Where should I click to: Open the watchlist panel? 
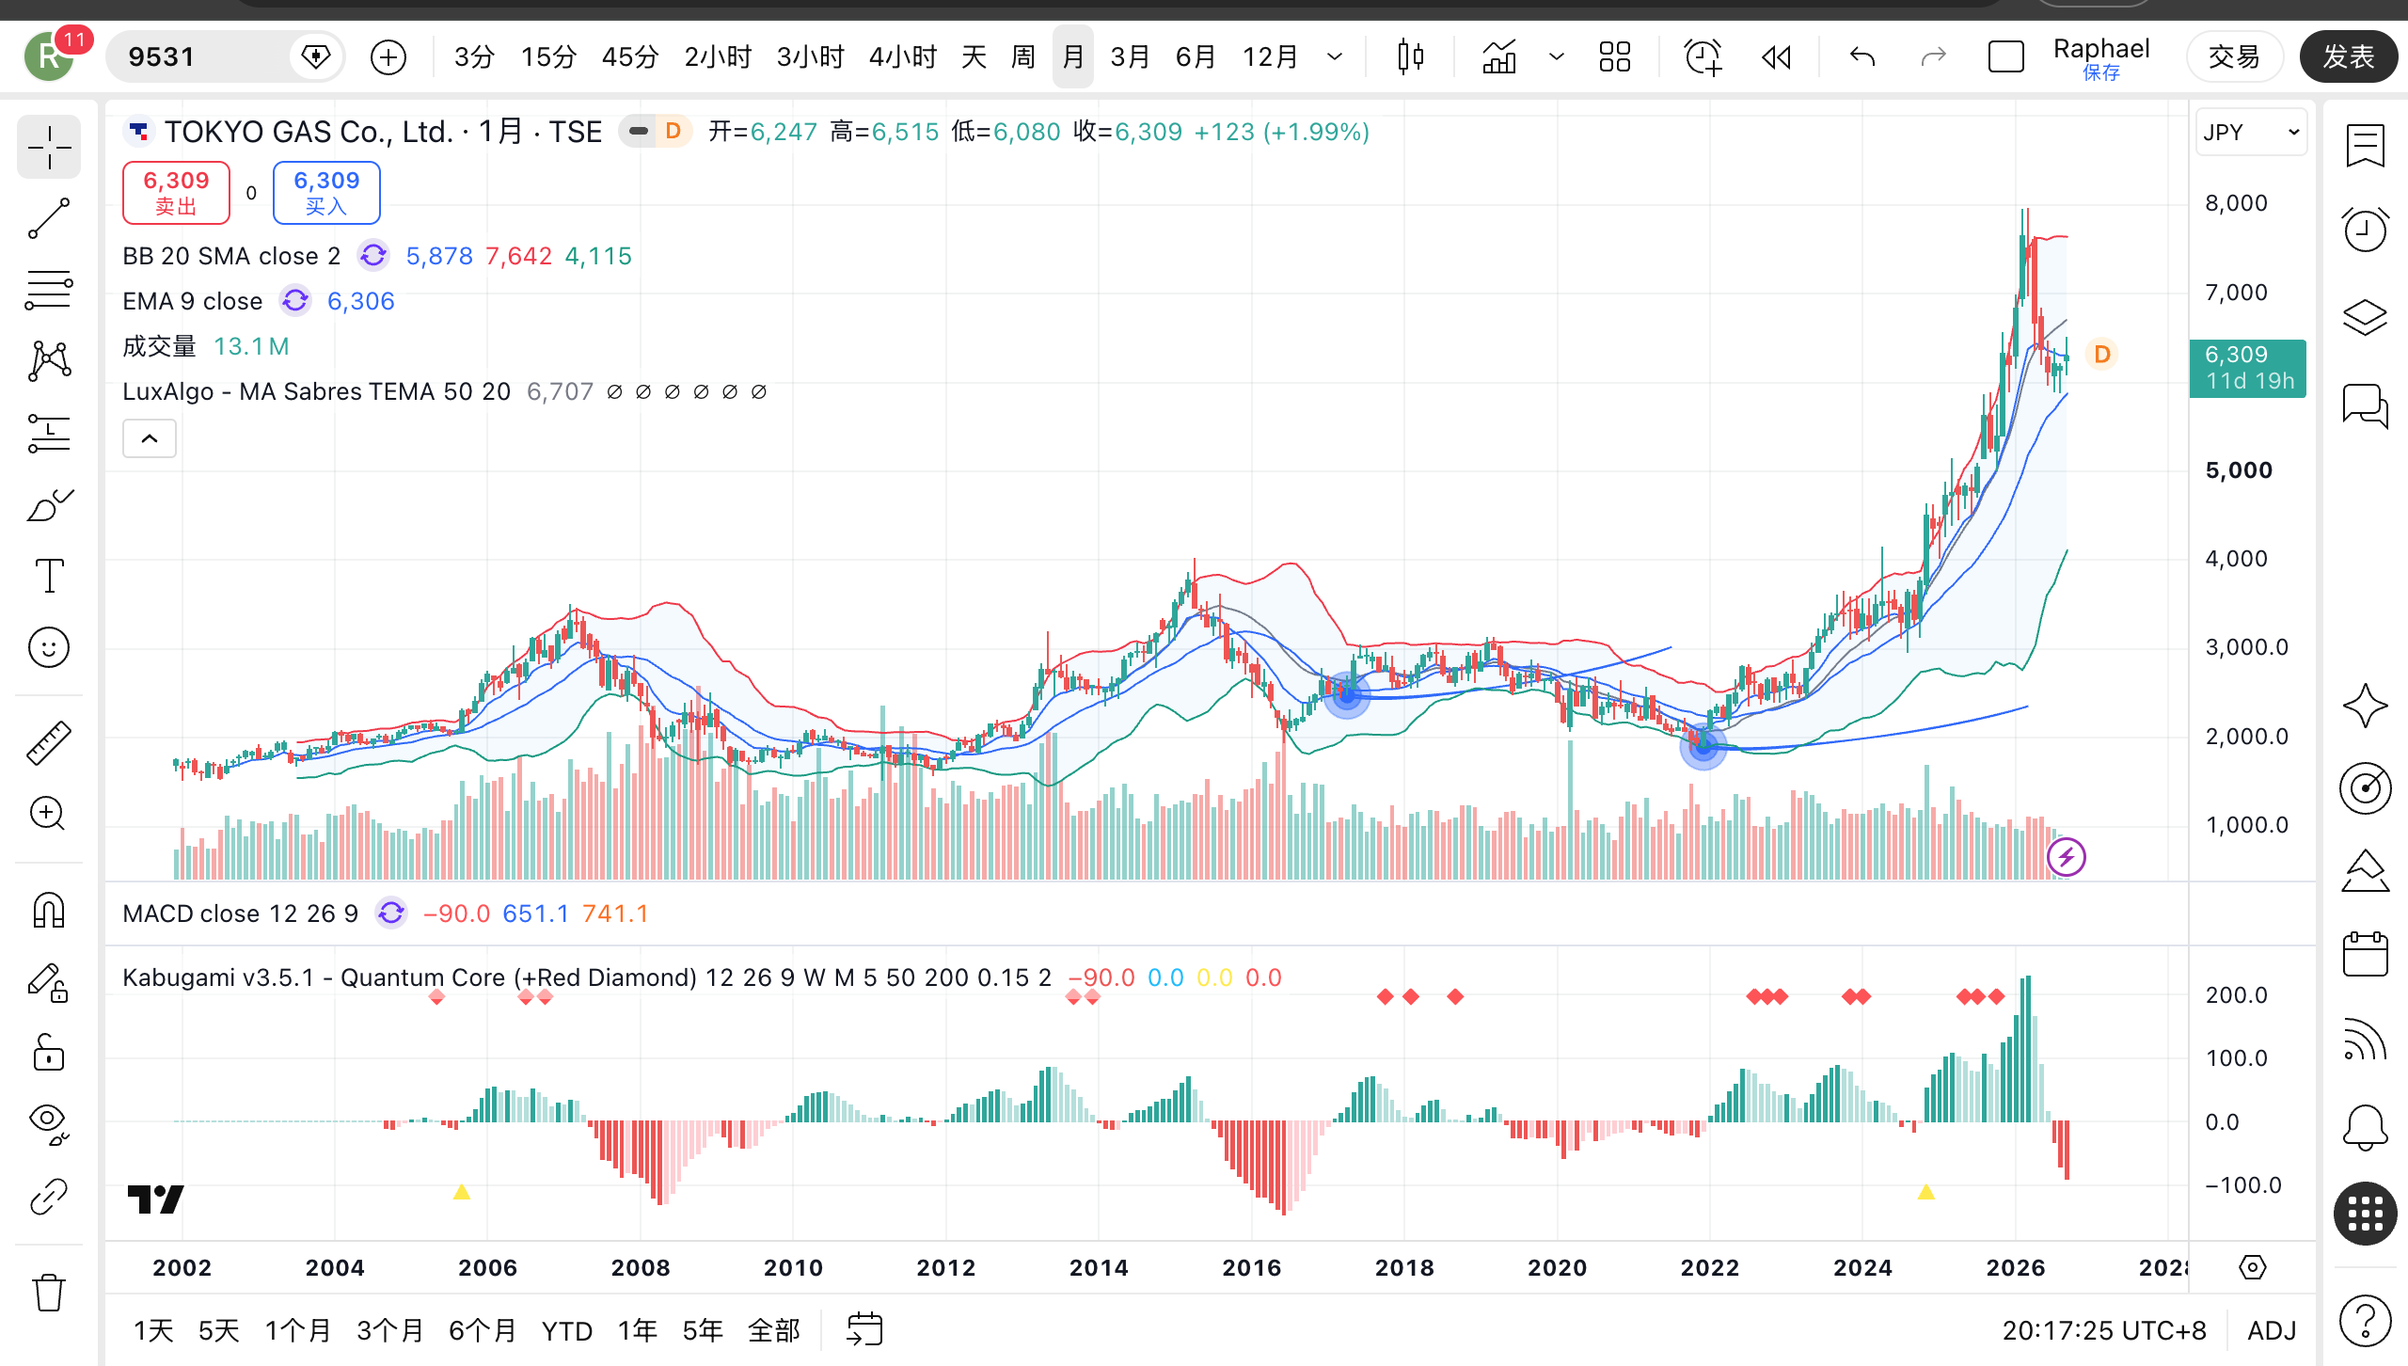2365,146
